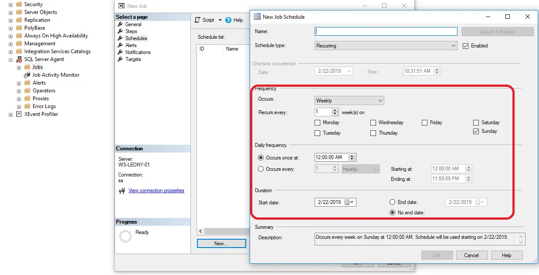Click the Management folder icon
This screenshot has width=539, height=275.
coord(19,44)
